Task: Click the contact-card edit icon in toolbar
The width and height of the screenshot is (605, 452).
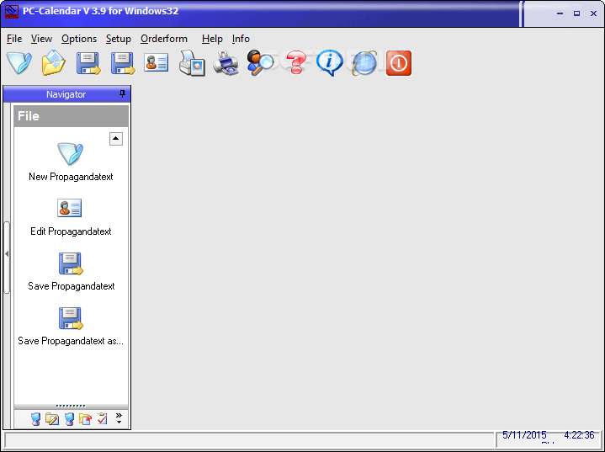Action: click(157, 62)
